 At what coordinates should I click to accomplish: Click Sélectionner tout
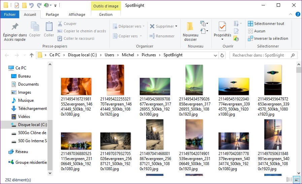point(269,24)
